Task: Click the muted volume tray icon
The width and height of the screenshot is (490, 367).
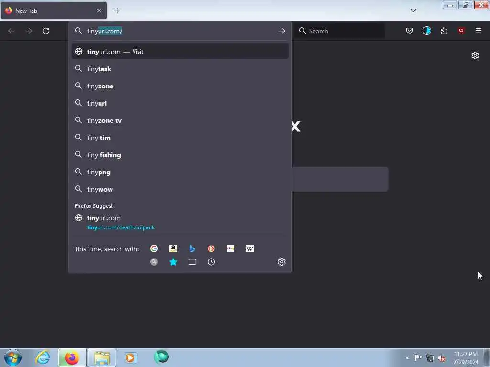Action: [442, 358]
